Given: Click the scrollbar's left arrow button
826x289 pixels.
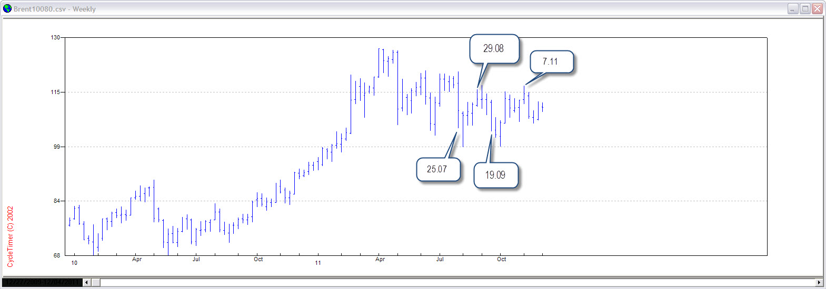Looking at the screenshot, I should pyautogui.click(x=87, y=283).
